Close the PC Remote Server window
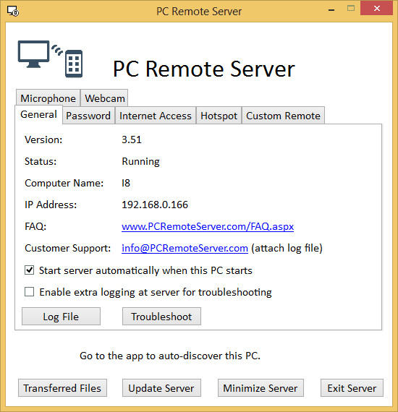398x412 pixels. [377, 8]
